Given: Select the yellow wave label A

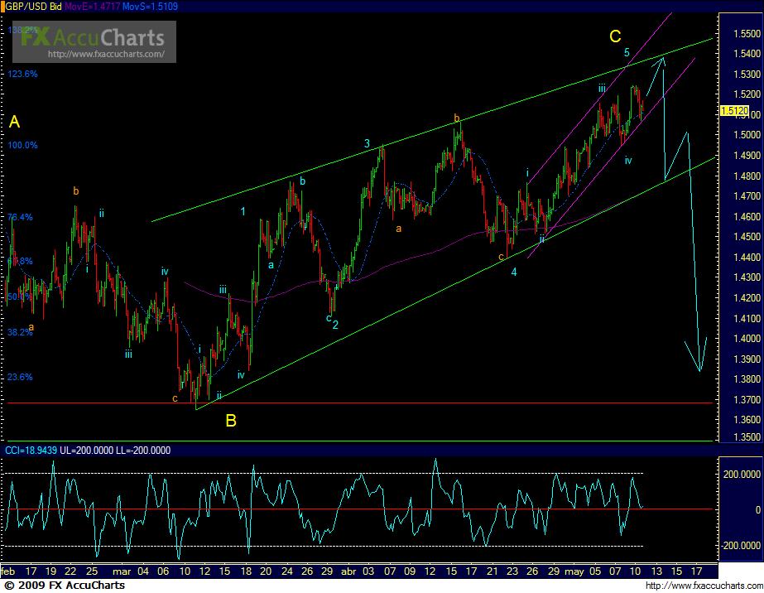Looking at the screenshot, I should pos(14,123).
